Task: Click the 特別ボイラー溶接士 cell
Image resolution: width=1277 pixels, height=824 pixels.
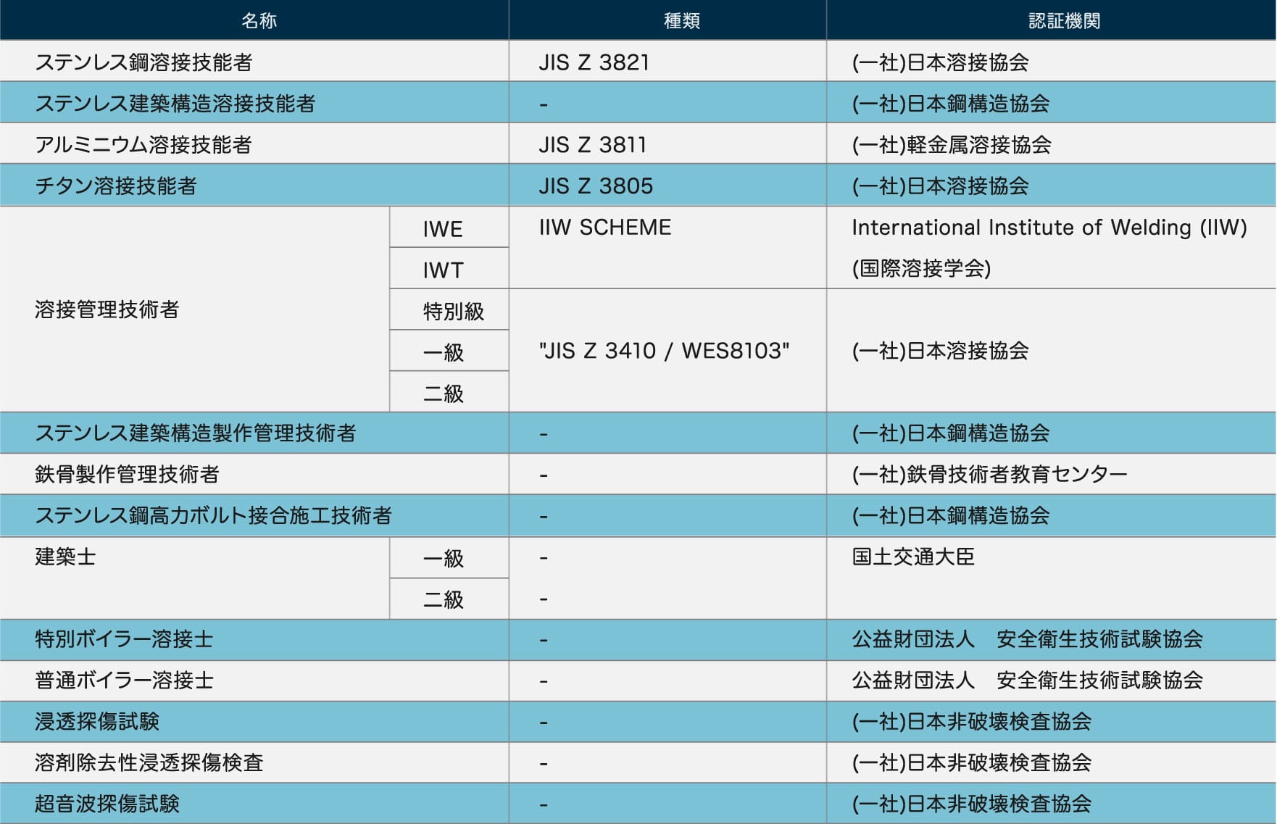Action: pos(254,640)
